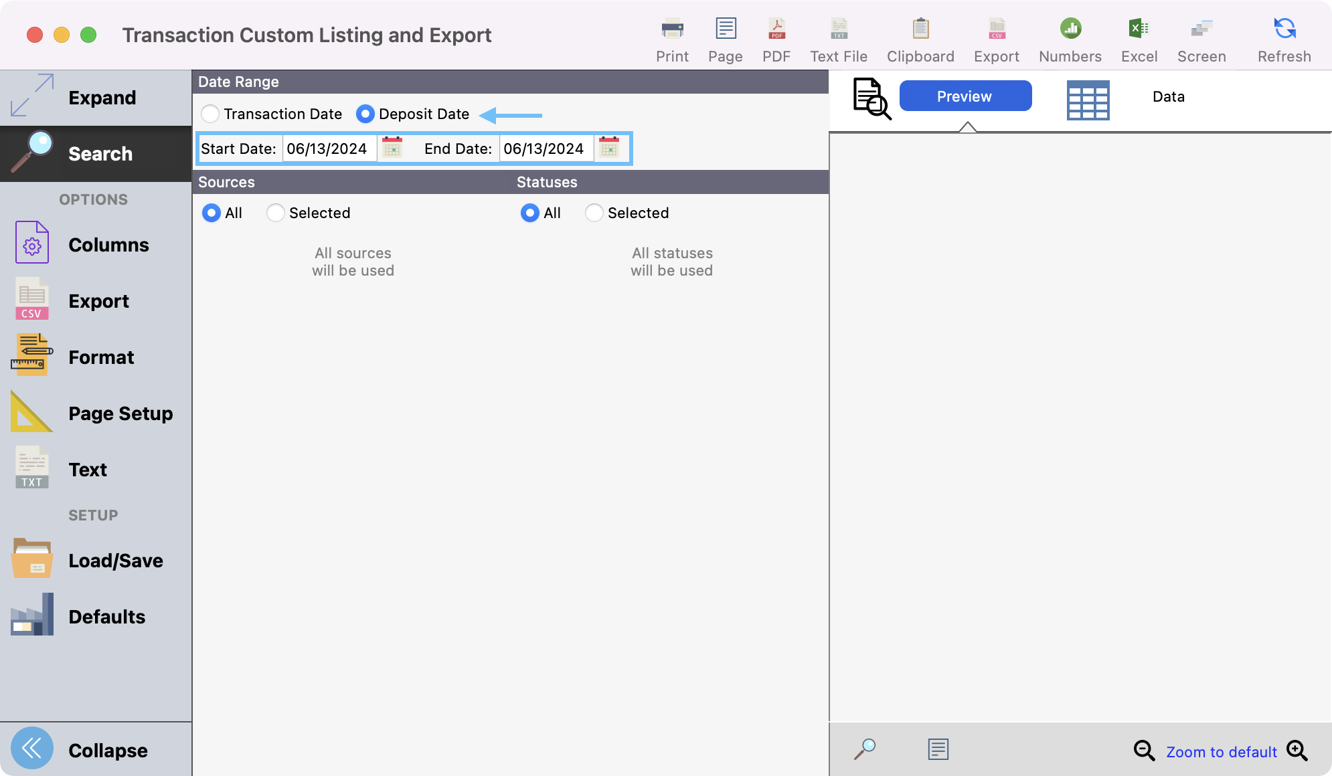
Task: Open the End Date calendar picker
Action: [x=609, y=148]
